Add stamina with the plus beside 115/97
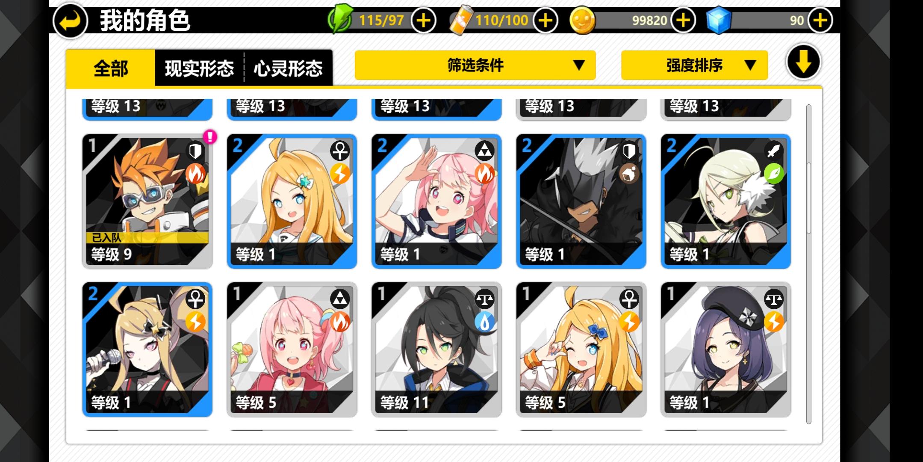923x462 pixels. pyautogui.click(x=423, y=20)
